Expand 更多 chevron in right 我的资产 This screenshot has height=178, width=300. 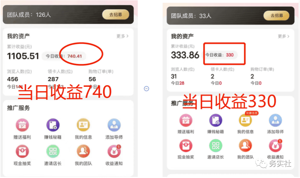(284, 36)
